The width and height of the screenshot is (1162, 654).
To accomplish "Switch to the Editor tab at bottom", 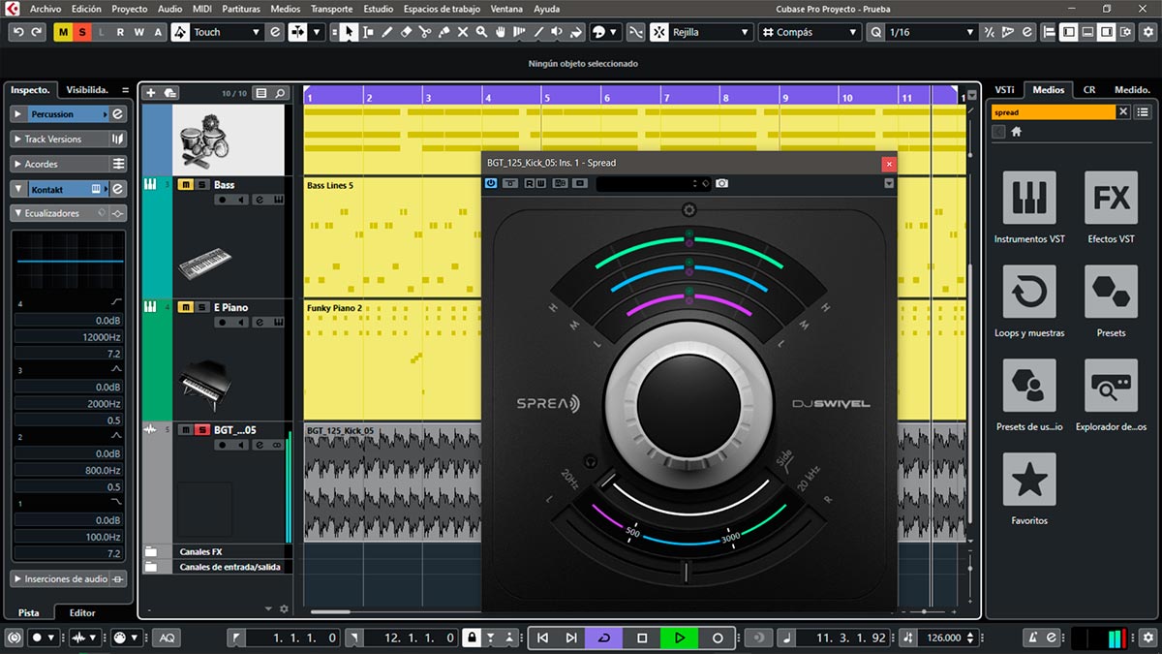I will pos(82,612).
